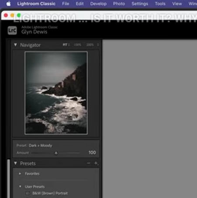Open the Settings menu
Screen dimensions: 197x198
pos(140,3)
